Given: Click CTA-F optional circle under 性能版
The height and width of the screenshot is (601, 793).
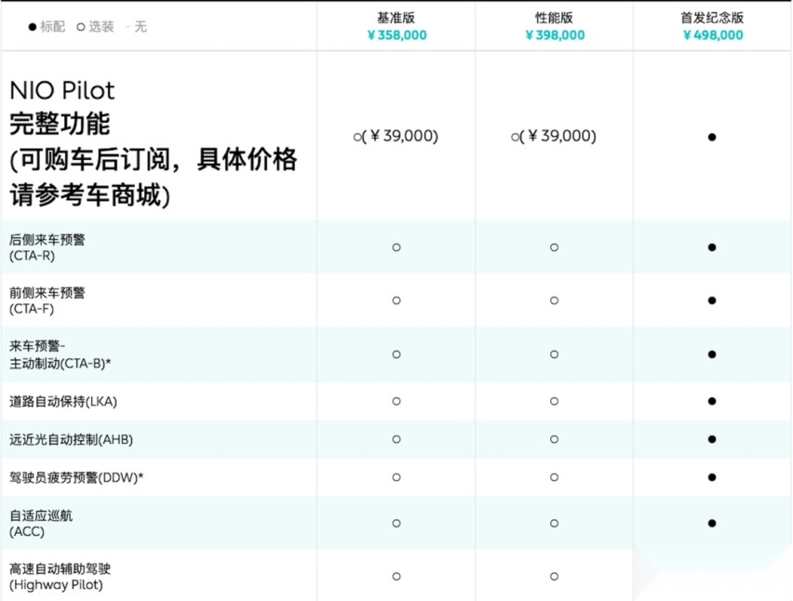Looking at the screenshot, I should click(555, 300).
